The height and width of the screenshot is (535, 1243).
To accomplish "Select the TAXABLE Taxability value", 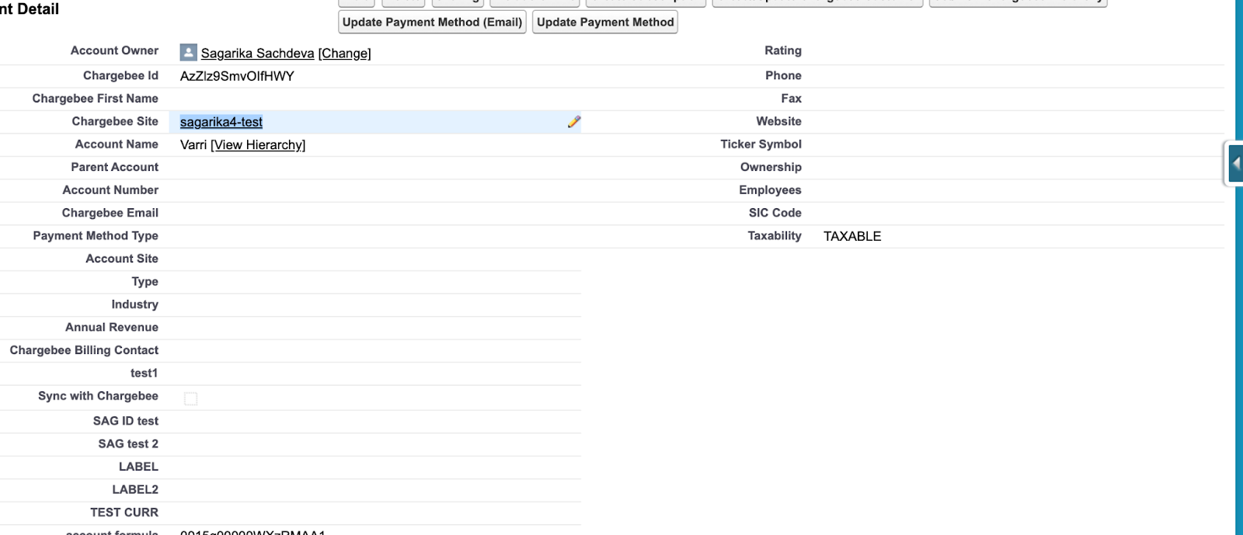I will tap(851, 237).
